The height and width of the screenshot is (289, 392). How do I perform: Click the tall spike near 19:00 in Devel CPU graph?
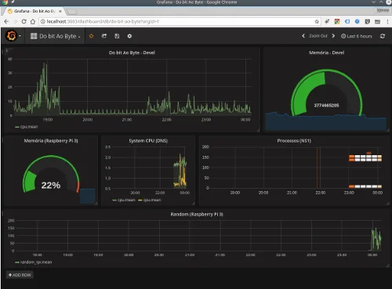click(x=45, y=89)
